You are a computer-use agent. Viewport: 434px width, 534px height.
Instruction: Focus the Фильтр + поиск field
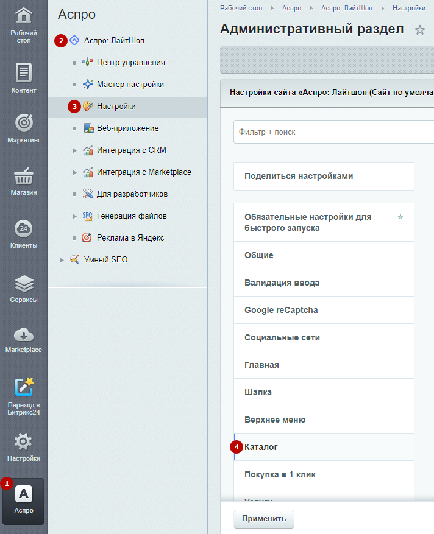[x=334, y=132]
